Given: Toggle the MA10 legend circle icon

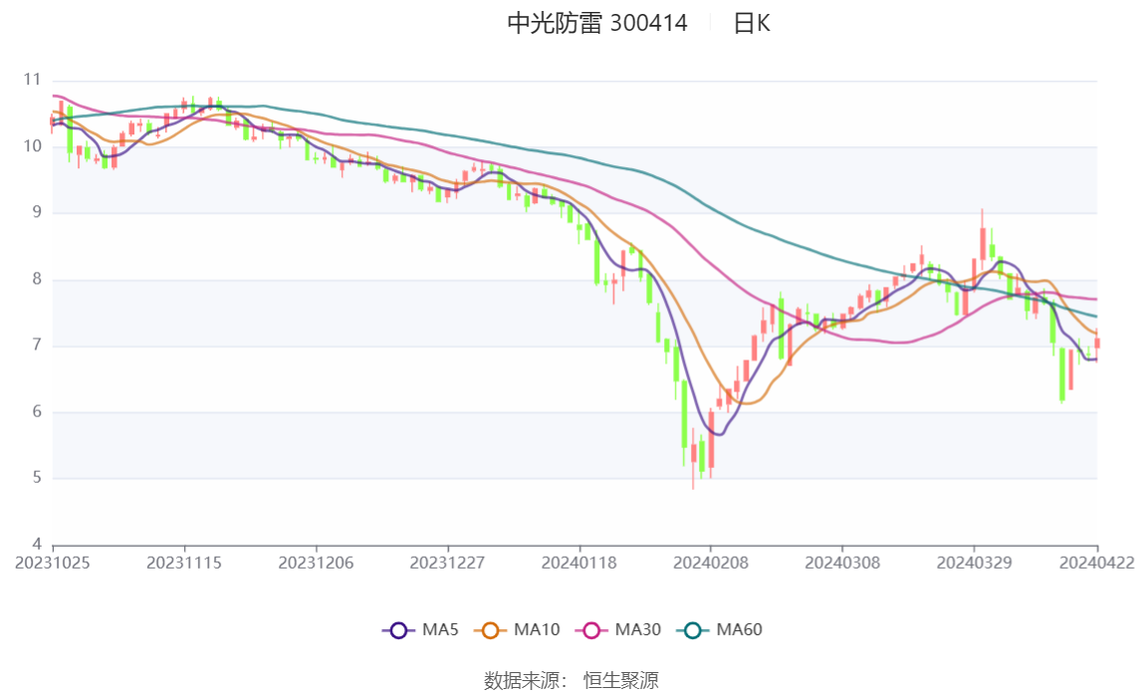Looking at the screenshot, I should pos(490,630).
